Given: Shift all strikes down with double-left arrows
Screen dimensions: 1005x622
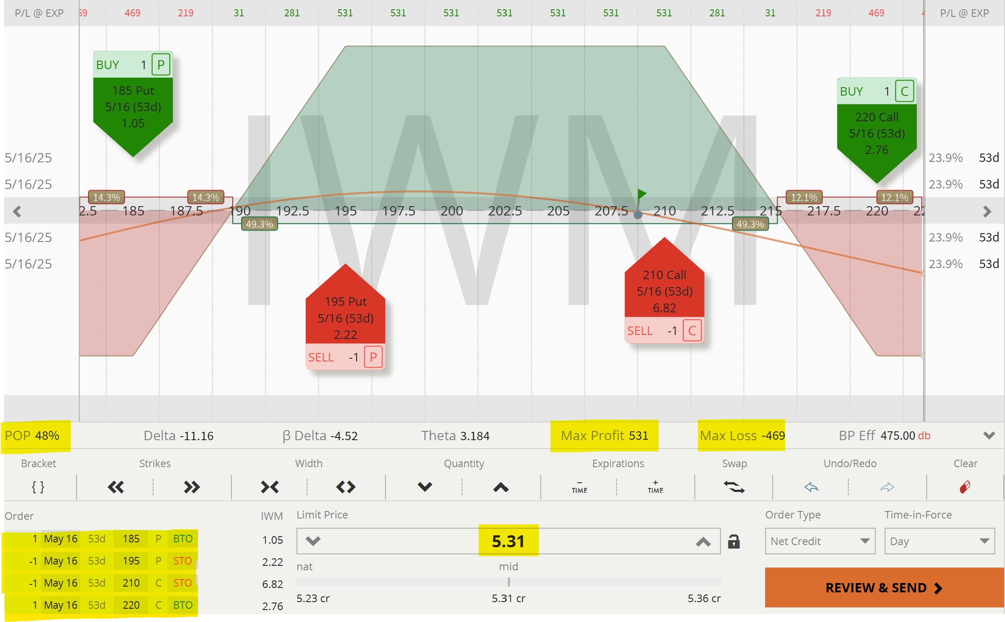Looking at the screenshot, I should (116, 487).
